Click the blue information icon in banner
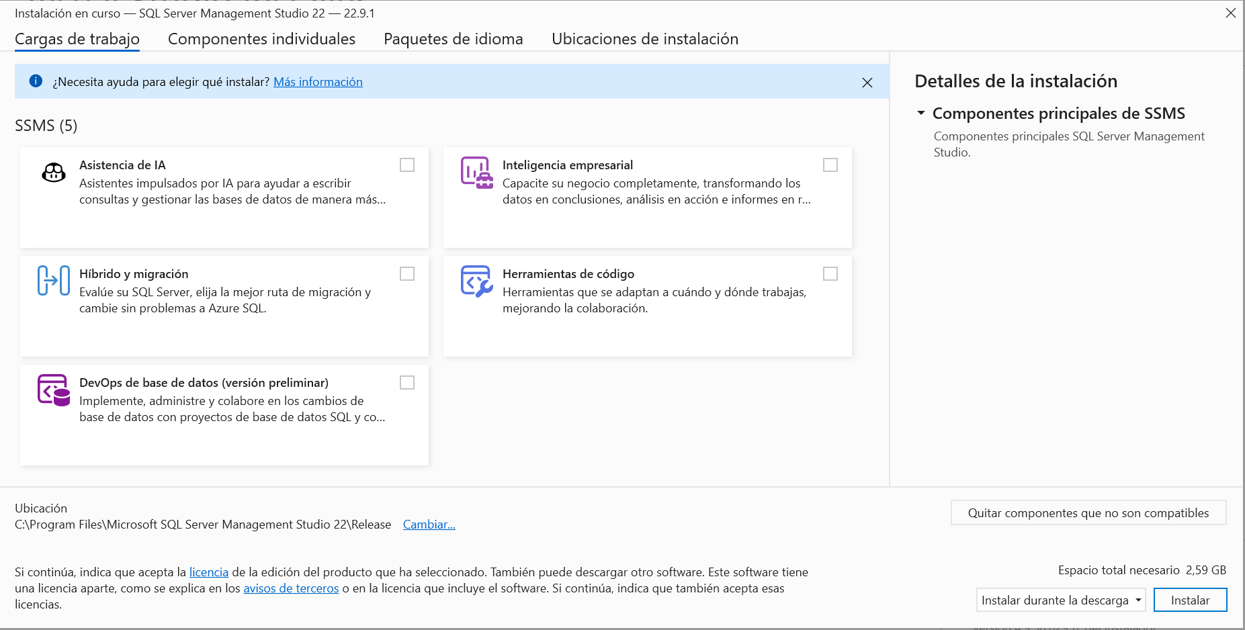1245x630 pixels. [x=36, y=81]
